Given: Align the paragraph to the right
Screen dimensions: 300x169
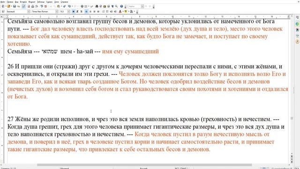Looking at the screenshot, I should coord(94,11).
